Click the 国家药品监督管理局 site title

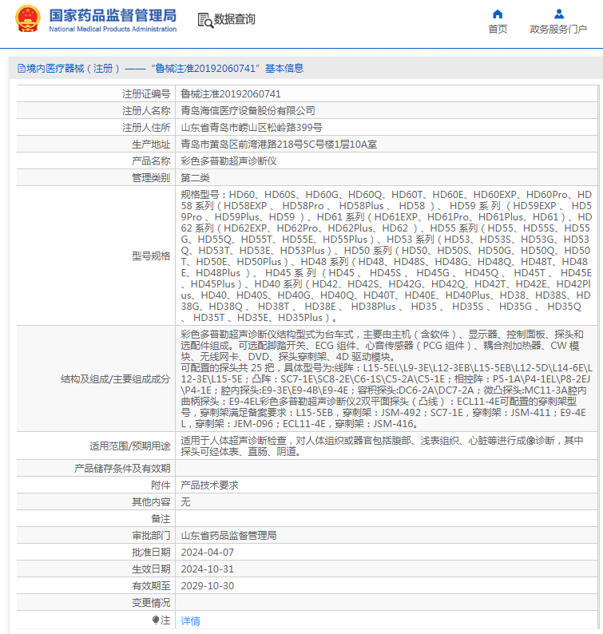(x=113, y=15)
